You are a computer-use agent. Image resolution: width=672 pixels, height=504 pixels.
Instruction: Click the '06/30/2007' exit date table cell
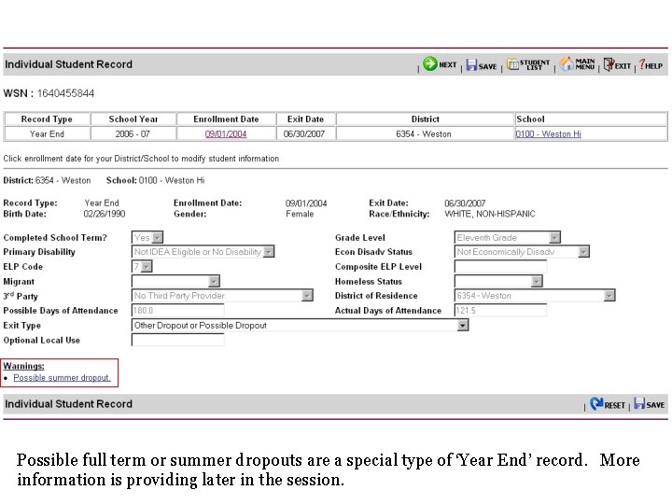pyautogui.click(x=304, y=133)
